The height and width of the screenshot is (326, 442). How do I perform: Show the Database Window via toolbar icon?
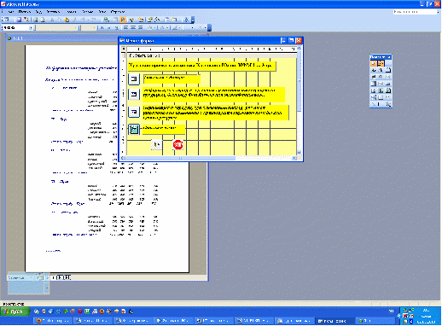click(x=166, y=20)
